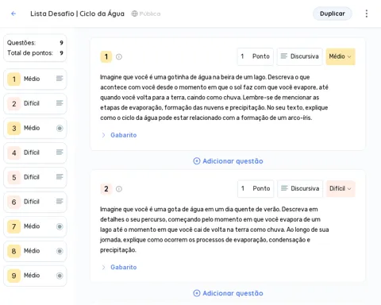Click the multiple-choice radio icon on sidebar item 8
381x305 pixels.
(x=60, y=251)
